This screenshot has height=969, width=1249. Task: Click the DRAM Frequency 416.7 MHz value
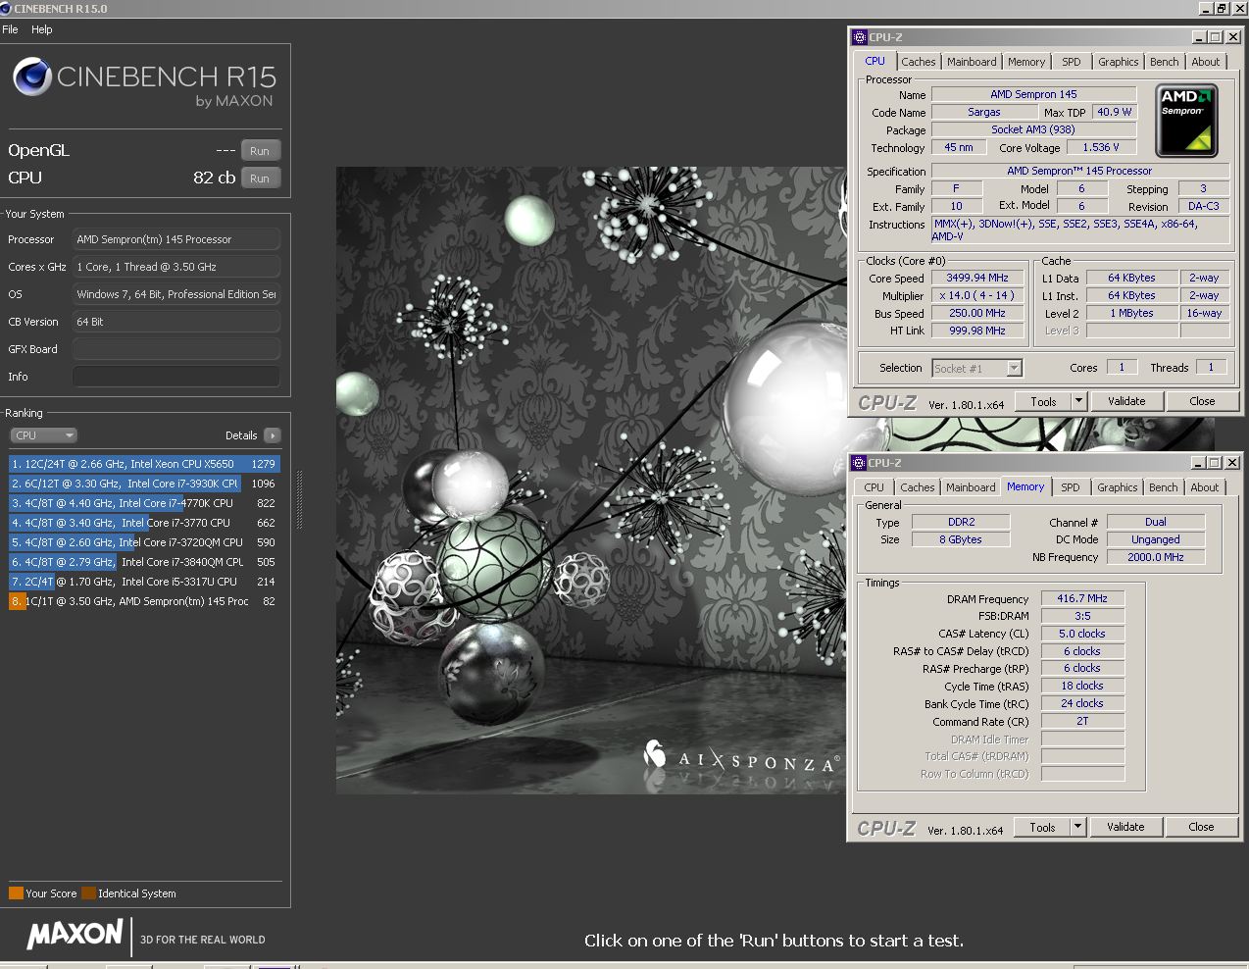point(1082,598)
